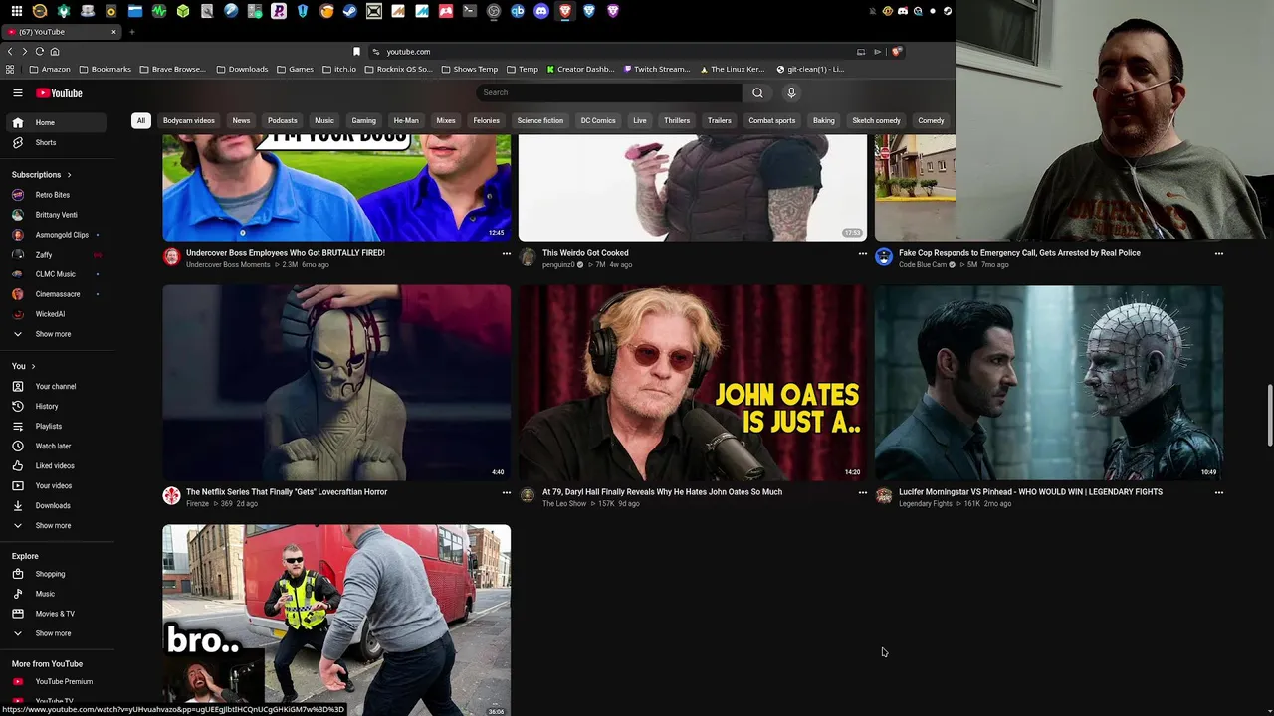Click the search magnifier button
The image size is (1274, 716).
(x=757, y=92)
